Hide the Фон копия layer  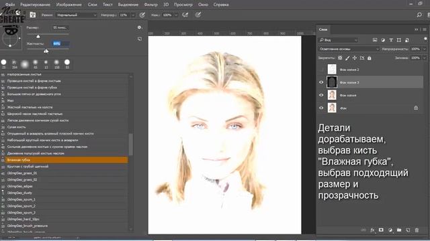[x=321, y=95]
